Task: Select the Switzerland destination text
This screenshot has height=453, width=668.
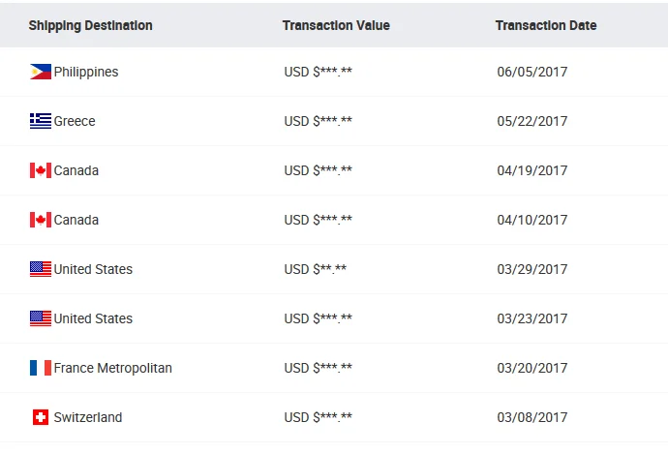Action: pyautogui.click(x=88, y=417)
